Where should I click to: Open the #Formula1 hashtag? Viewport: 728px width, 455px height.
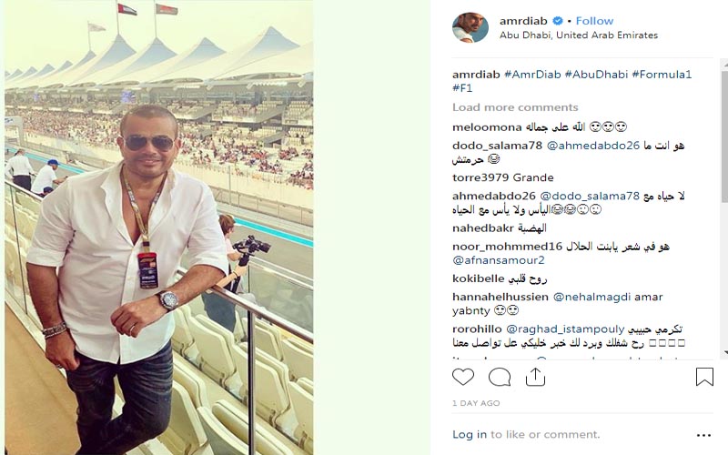(x=662, y=75)
